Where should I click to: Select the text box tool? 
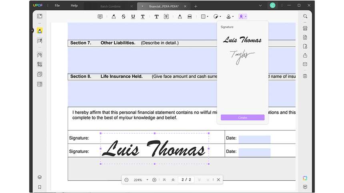coord(166,17)
